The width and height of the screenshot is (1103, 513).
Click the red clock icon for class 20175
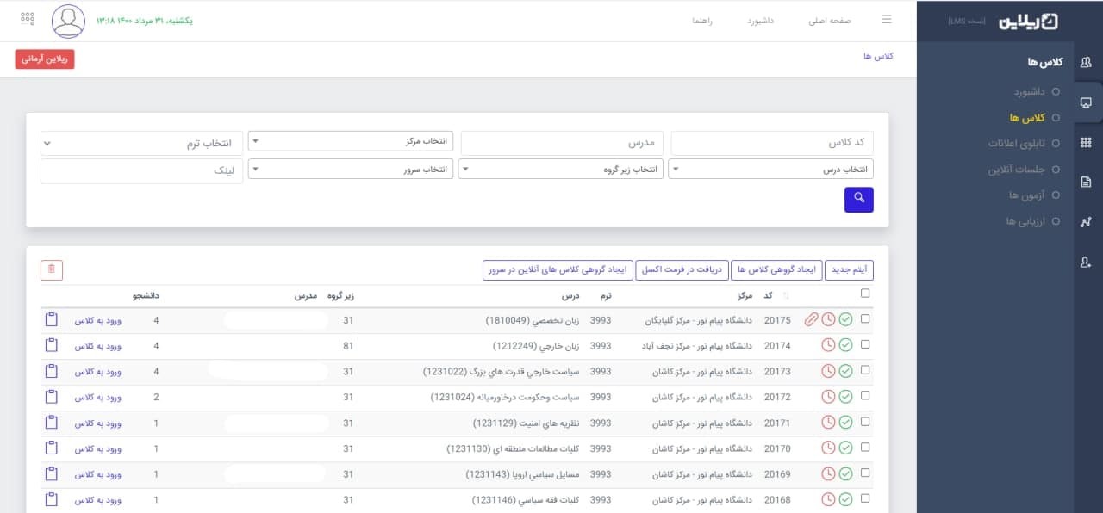coord(828,320)
